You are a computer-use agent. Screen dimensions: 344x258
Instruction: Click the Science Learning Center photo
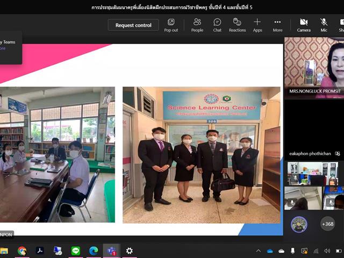pos(201,155)
